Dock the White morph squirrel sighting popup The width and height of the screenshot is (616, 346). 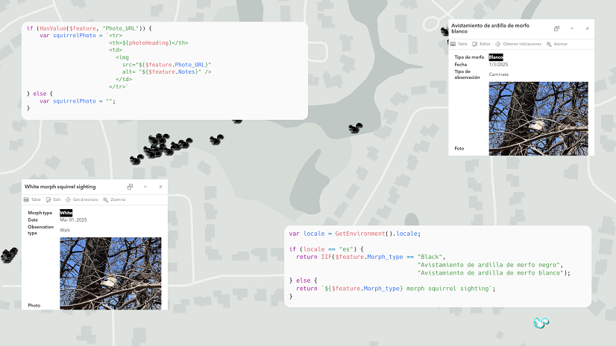click(130, 187)
